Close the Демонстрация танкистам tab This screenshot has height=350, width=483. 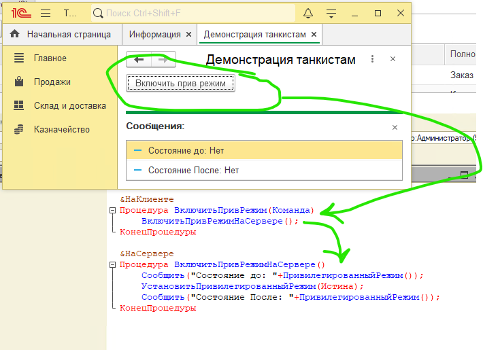point(314,34)
